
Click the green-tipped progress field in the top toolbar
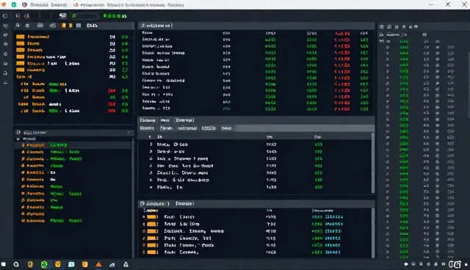coord(84,15)
